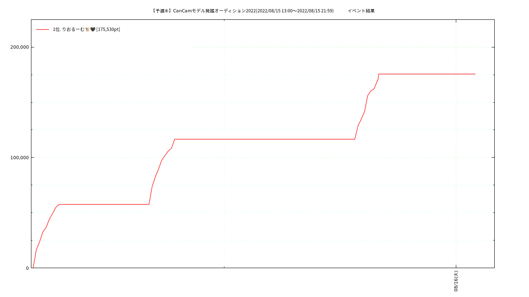The image size is (529, 297).
Task: Click the red line's top plateau
Action: 426,74
